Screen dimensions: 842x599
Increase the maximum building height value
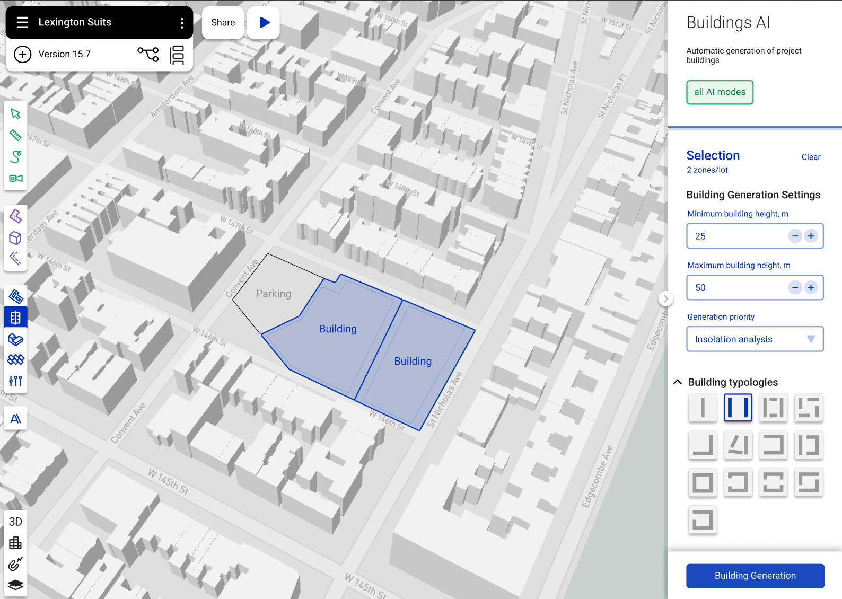pyautogui.click(x=811, y=288)
